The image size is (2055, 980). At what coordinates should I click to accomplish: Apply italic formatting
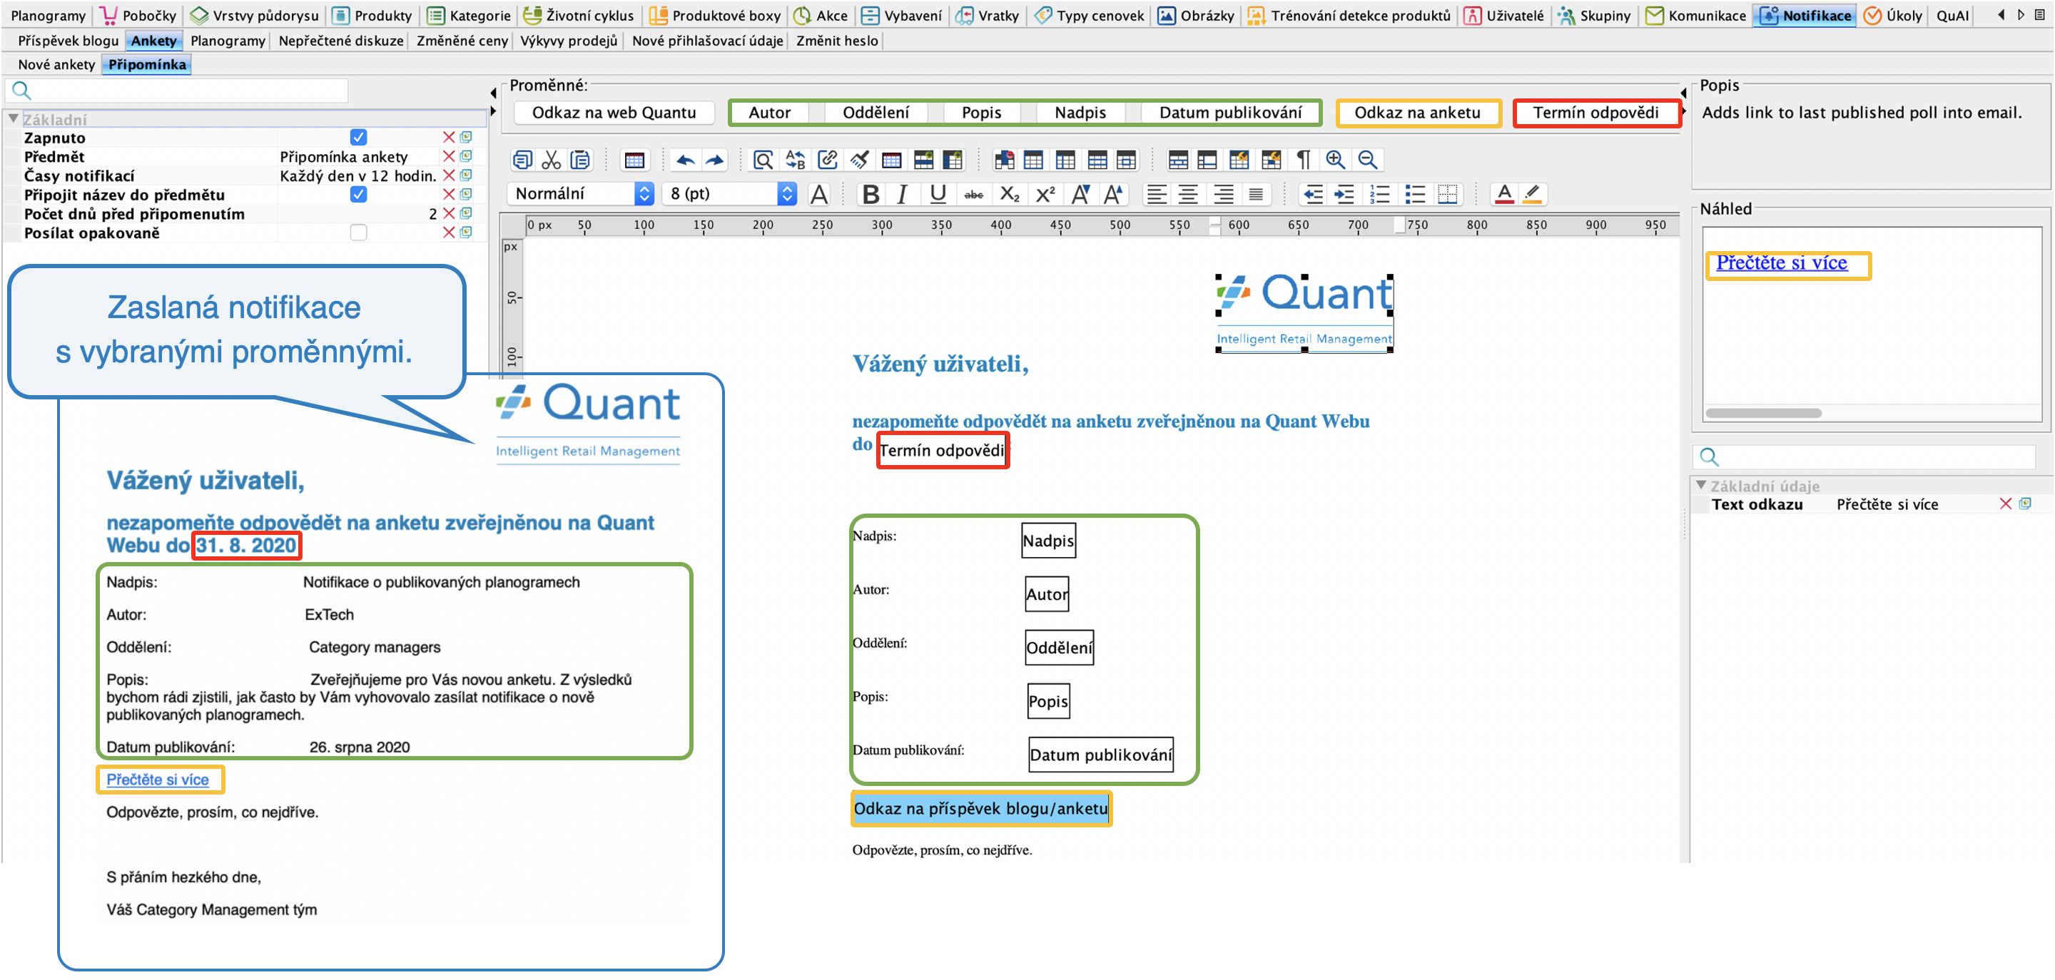tap(902, 194)
